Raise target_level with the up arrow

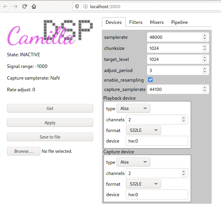[205, 57]
